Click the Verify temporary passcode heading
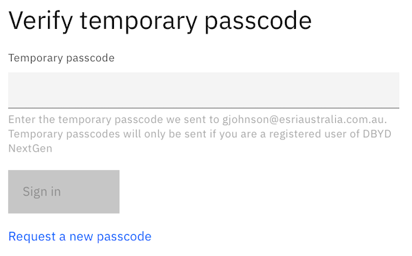 click(160, 21)
